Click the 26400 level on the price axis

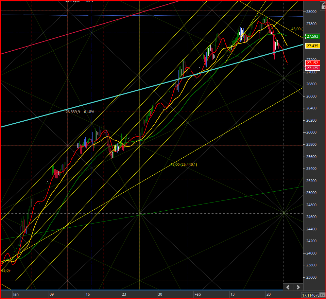(311, 108)
